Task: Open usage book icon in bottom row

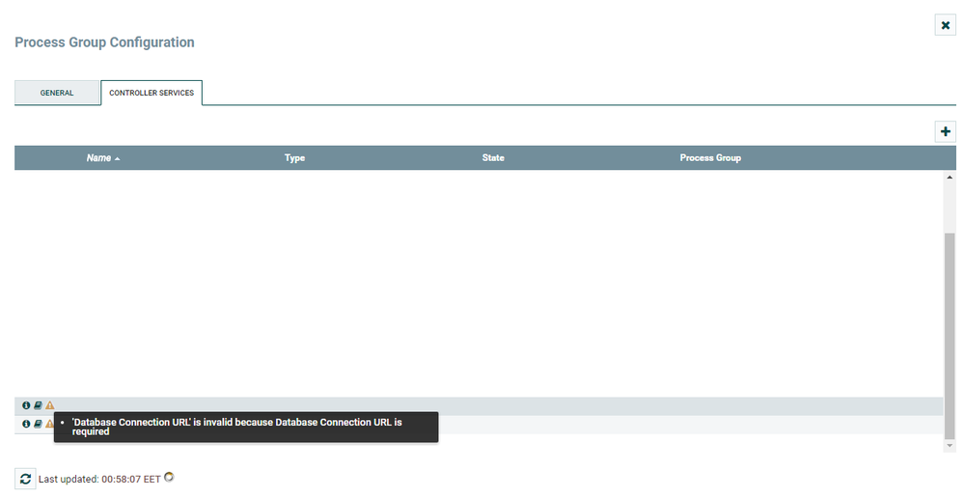Action: click(38, 424)
